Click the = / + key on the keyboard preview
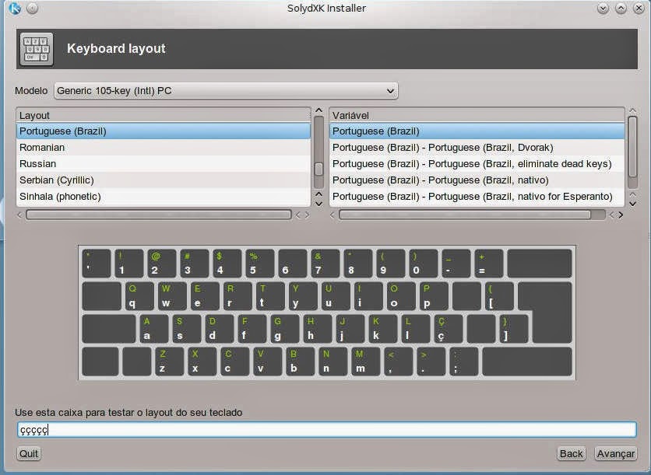651x475 pixels. tap(489, 264)
